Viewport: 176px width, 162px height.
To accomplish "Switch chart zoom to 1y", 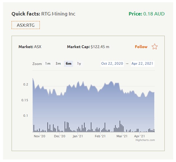I will click(79, 64).
